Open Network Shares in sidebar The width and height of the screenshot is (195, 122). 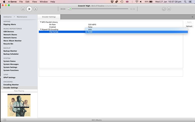click(10, 35)
